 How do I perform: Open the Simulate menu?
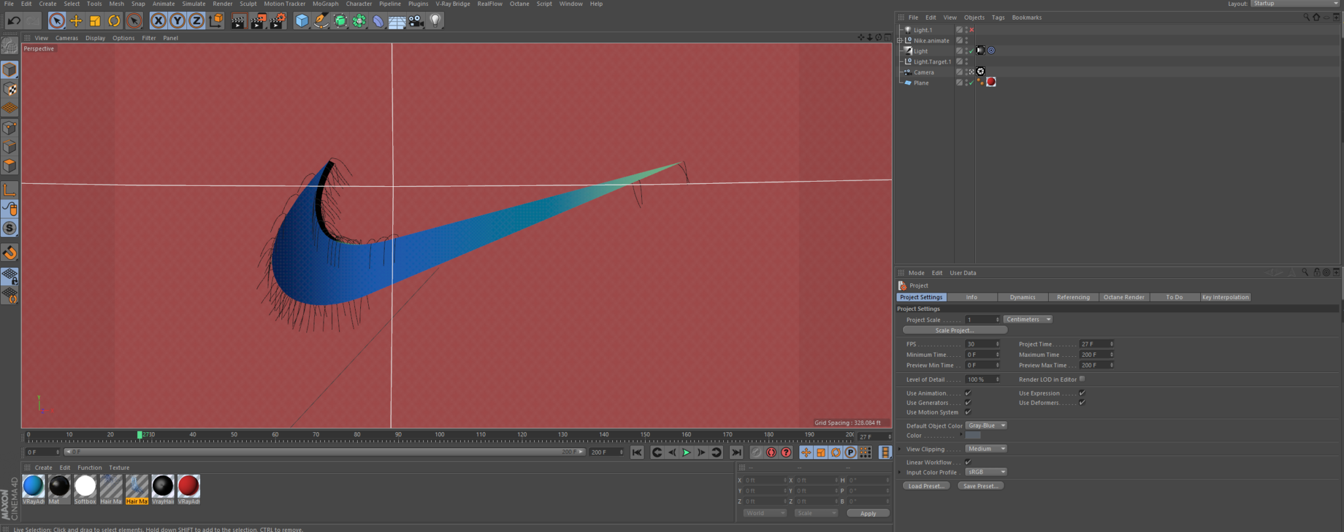[194, 4]
